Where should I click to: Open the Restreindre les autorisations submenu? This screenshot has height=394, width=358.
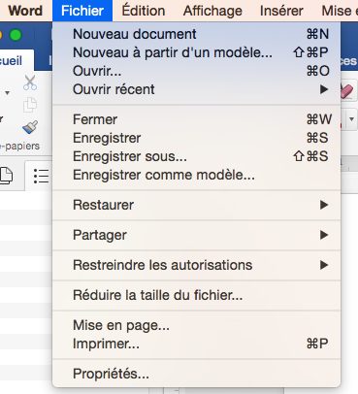pyautogui.click(x=196, y=265)
